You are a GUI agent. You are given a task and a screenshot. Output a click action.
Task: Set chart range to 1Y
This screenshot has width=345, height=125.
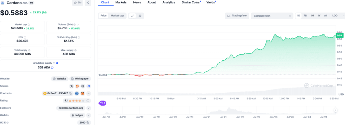319,15
